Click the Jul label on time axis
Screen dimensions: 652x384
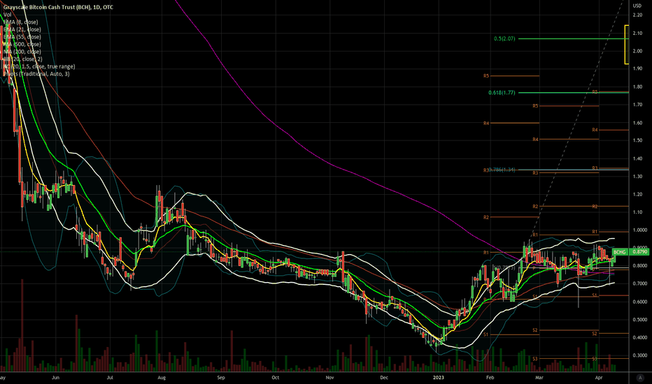pos(110,378)
